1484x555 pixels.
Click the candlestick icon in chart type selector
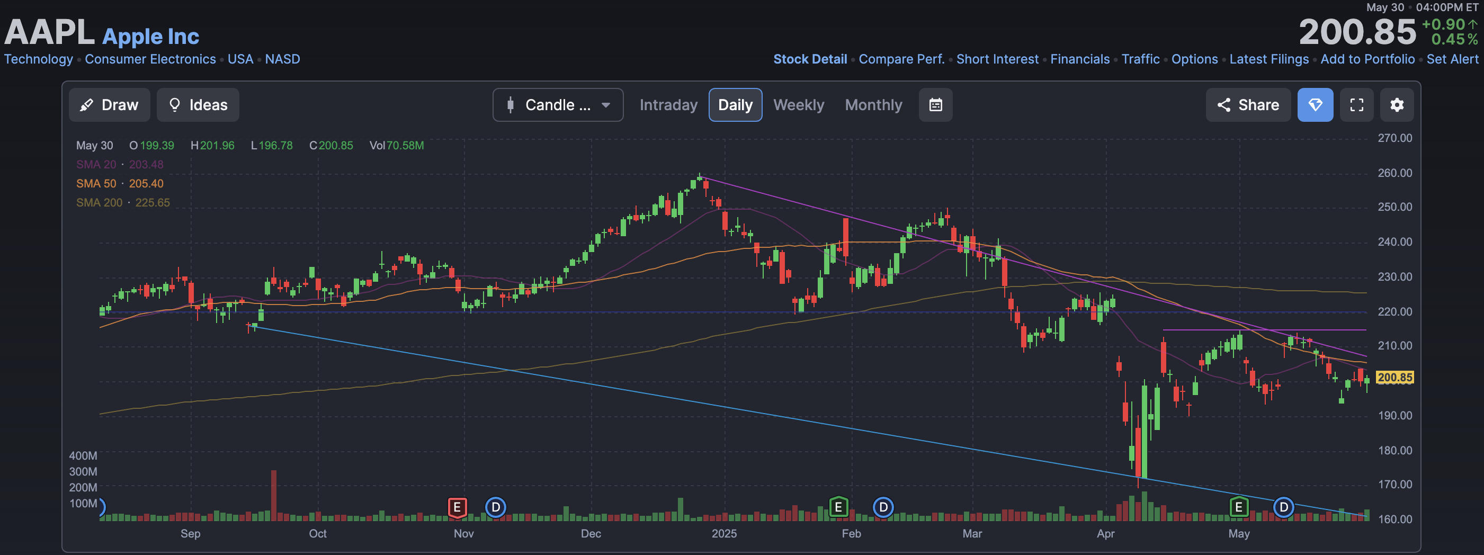(x=510, y=105)
